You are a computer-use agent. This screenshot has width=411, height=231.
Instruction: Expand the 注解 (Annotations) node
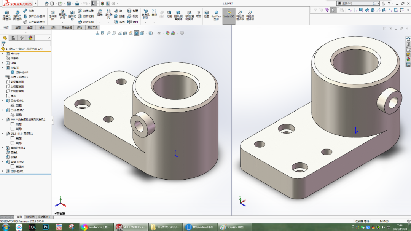tap(3, 63)
